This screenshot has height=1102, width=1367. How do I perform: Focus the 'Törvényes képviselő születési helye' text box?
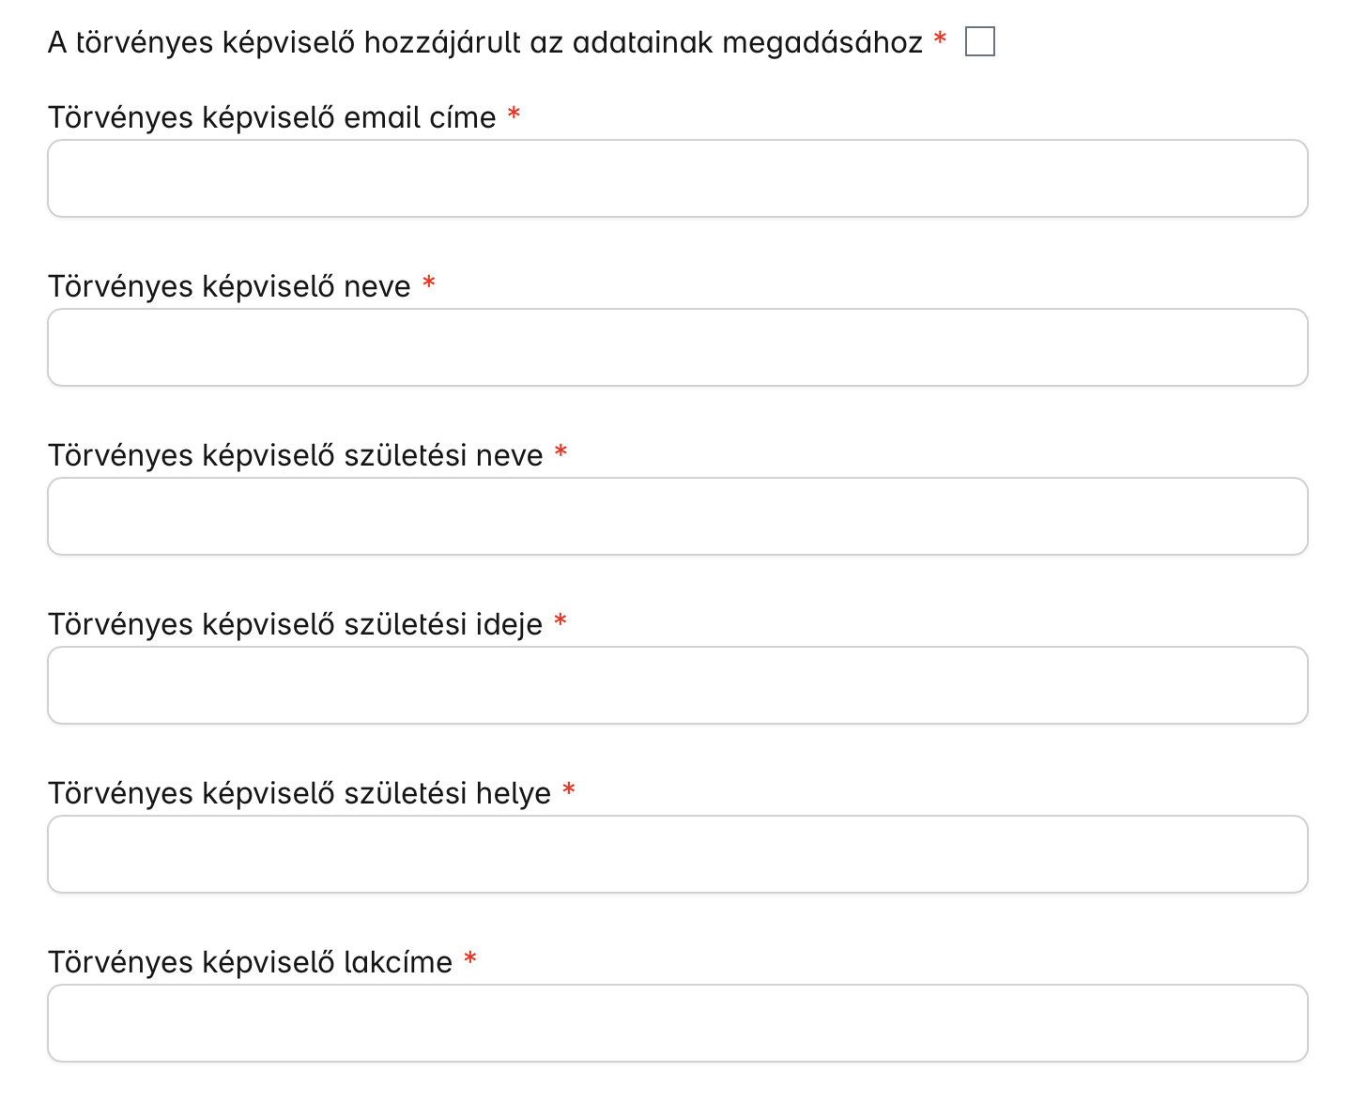[x=677, y=854]
